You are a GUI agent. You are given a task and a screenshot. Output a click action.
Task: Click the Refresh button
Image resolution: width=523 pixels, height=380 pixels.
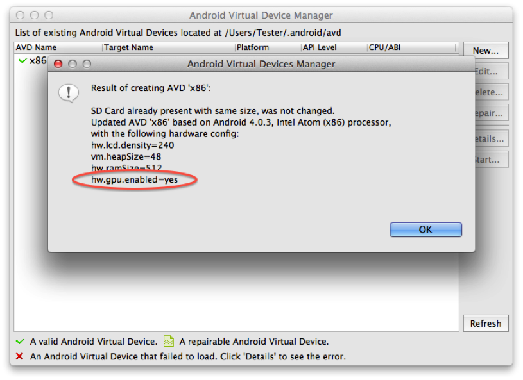coord(485,324)
